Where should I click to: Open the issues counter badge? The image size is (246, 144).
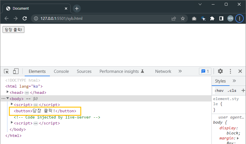[x=205, y=71]
